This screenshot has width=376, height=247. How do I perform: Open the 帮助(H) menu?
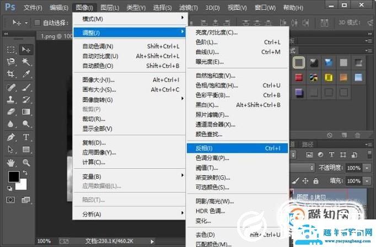click(293, 8)
